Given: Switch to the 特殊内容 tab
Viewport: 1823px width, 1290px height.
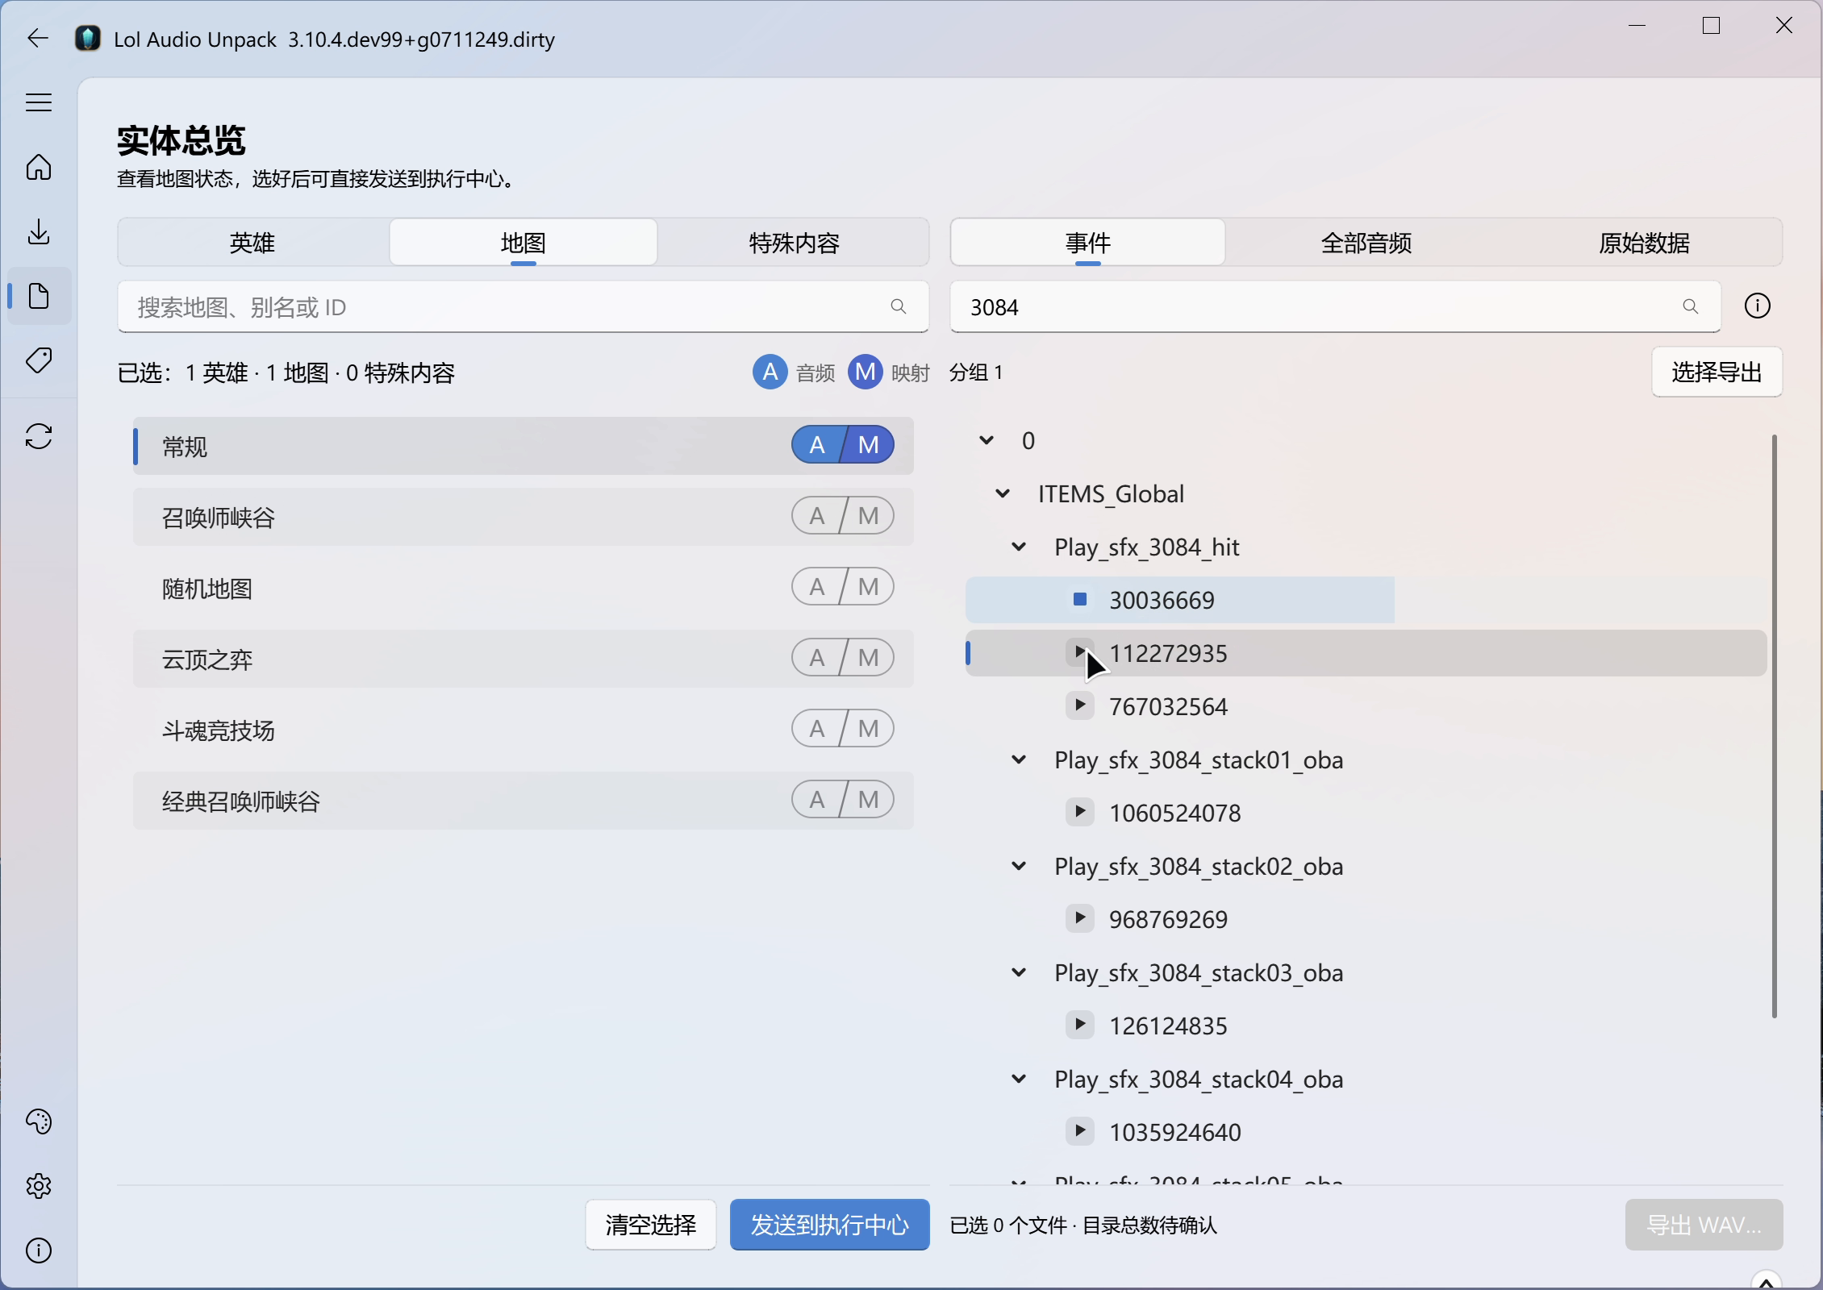Looking at the screenshot, I should [794, 242].
